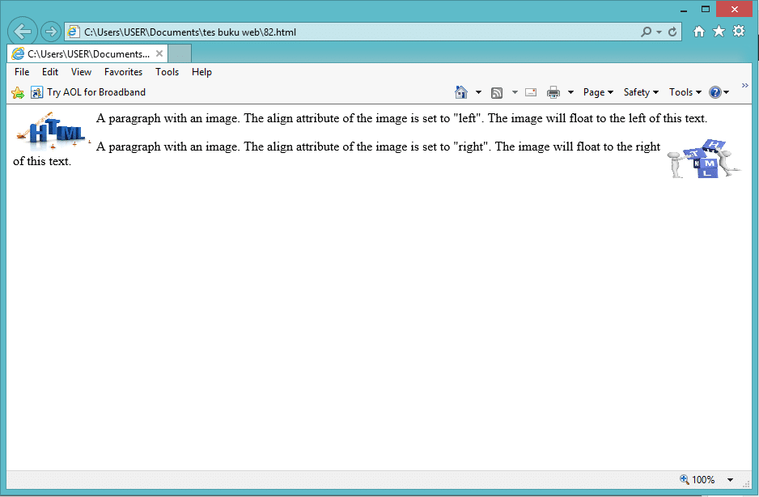Click the Add to Favorites Bar star icon
This screenshot has height=497, width=759.
coord(16,92)
